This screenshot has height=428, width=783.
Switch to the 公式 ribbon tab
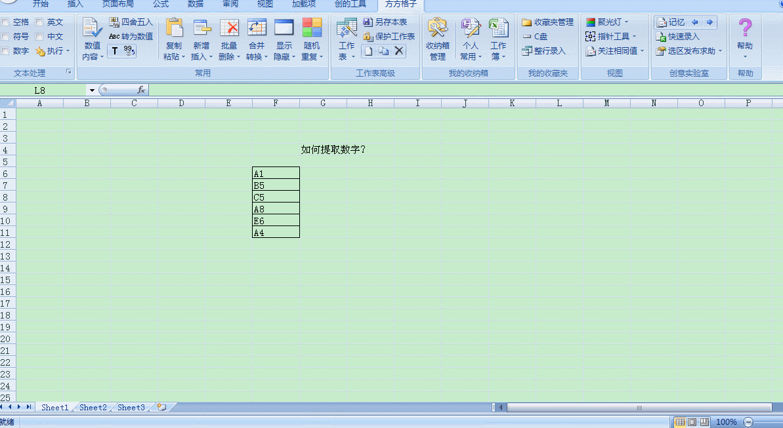[161, 4]
